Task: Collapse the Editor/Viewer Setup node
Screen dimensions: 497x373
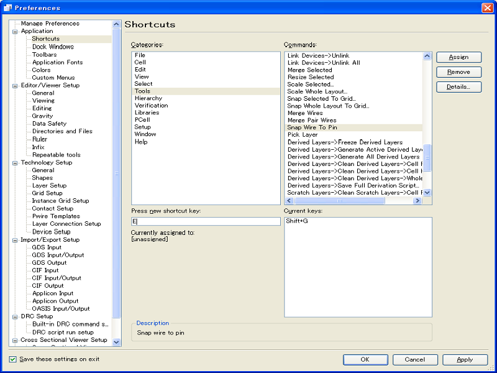Action: 15,85
